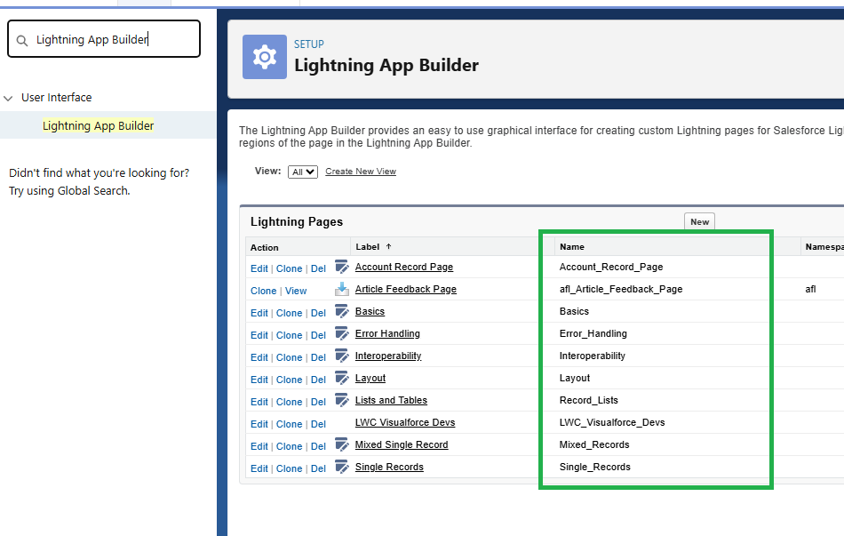This screenshot has width=844, height=536.
Task: Delete the Basics page
Action: pos(318,313)
